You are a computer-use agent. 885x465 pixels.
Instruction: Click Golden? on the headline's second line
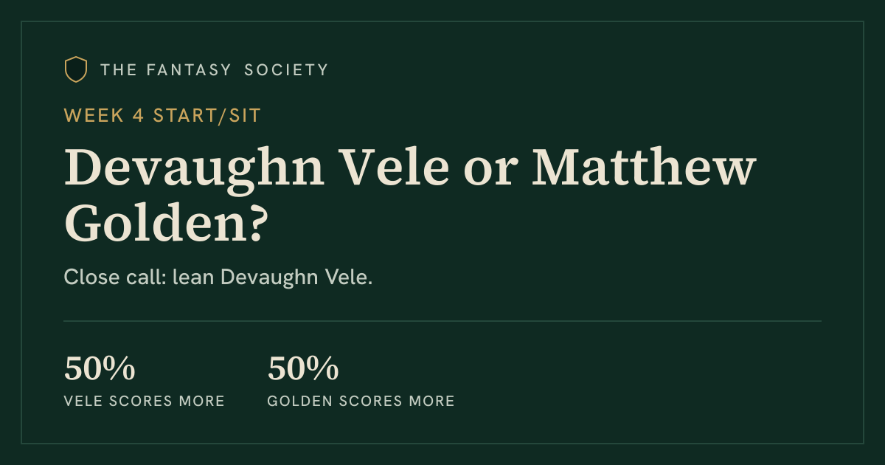click(164, 221)
